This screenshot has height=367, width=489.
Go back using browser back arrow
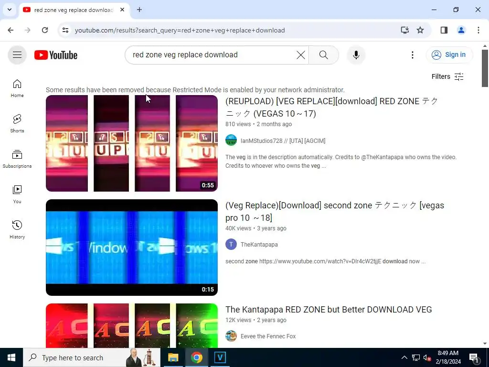pos(11,30)
